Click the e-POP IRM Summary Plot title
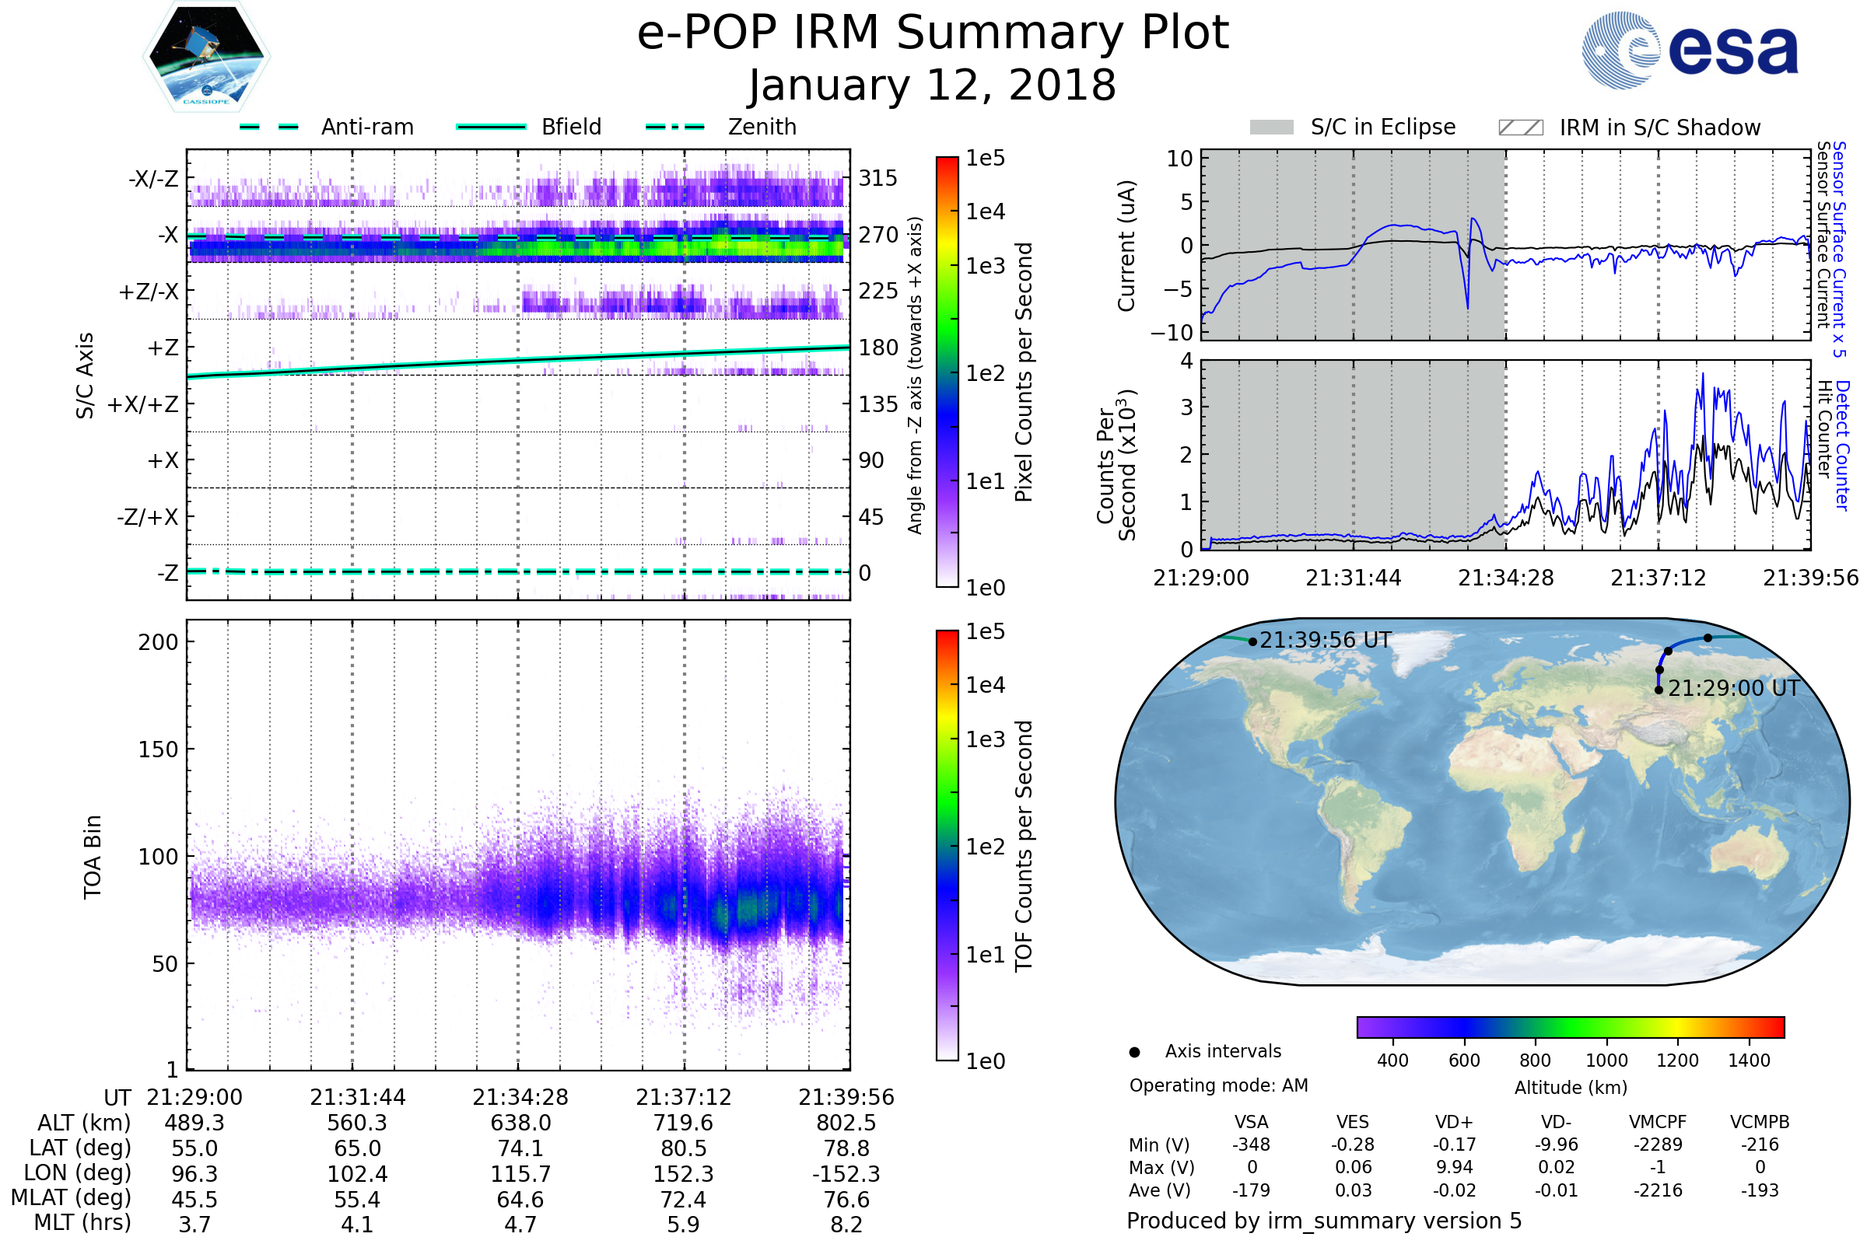 933,33
